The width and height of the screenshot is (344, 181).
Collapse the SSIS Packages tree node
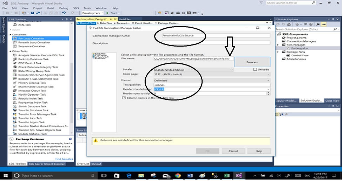[x=278, y=45]
